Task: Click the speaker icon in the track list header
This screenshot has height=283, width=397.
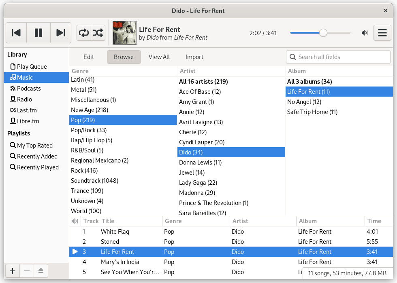Action: tap(75, 221)
